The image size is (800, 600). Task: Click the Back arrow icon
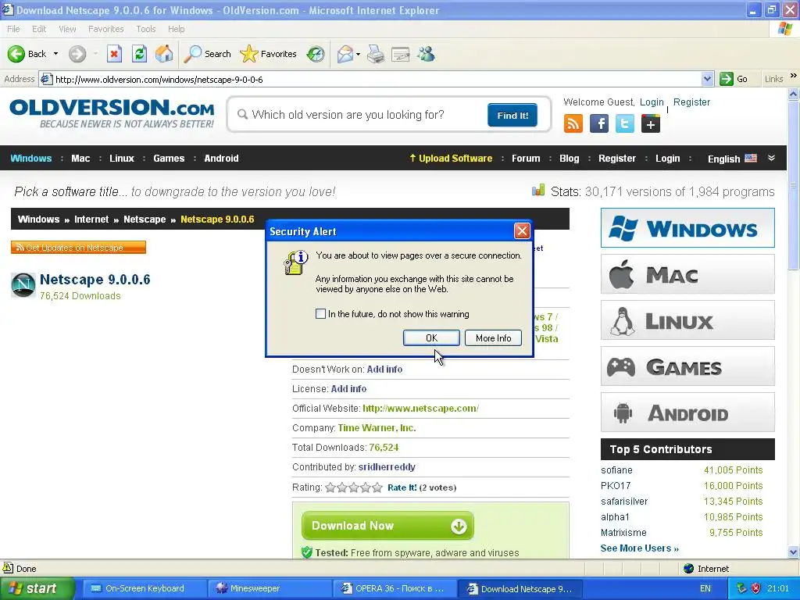click(16, 54)
